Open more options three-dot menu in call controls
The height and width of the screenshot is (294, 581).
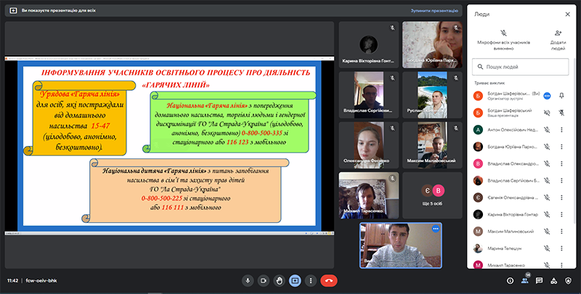point(311,281)
